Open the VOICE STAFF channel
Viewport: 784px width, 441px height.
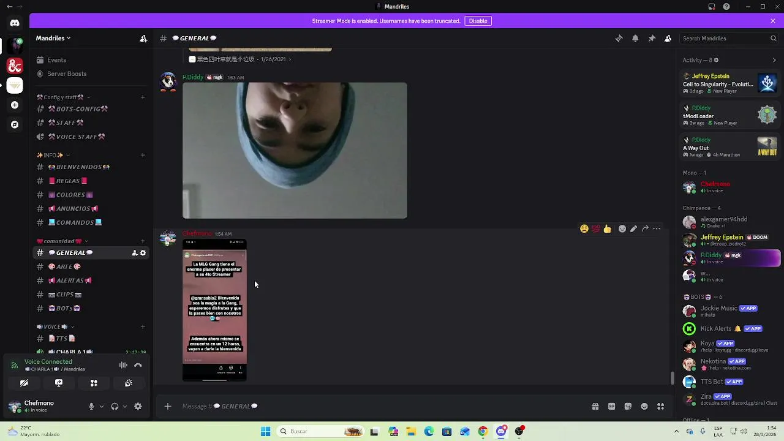tap(92, 137)
